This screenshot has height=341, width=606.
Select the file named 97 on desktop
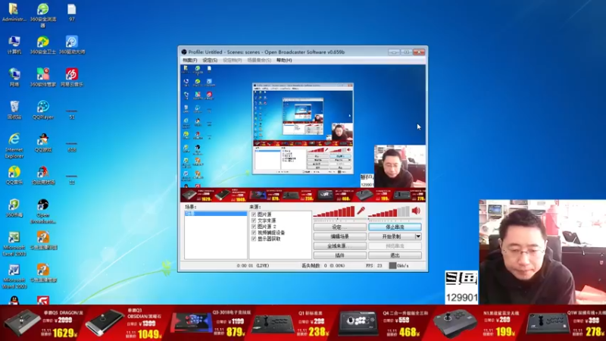(x=72, y=13)
